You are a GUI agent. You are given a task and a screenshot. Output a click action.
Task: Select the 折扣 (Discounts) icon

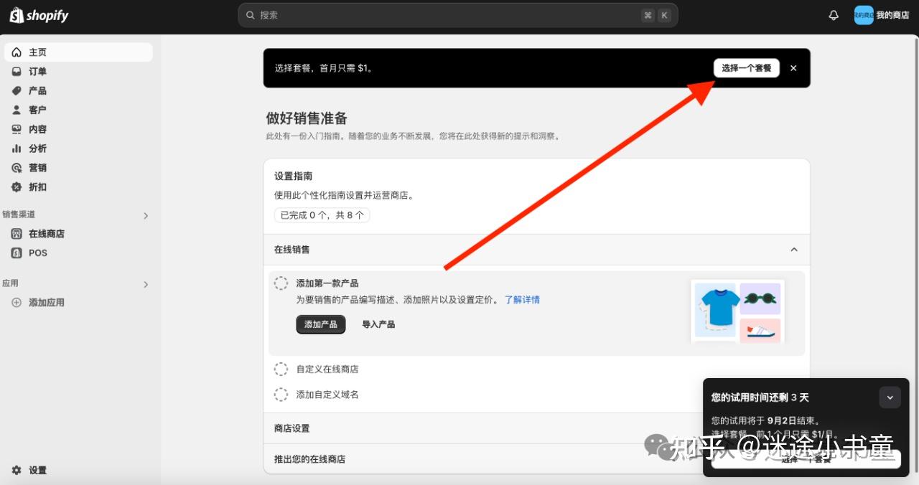coord(17,187)
